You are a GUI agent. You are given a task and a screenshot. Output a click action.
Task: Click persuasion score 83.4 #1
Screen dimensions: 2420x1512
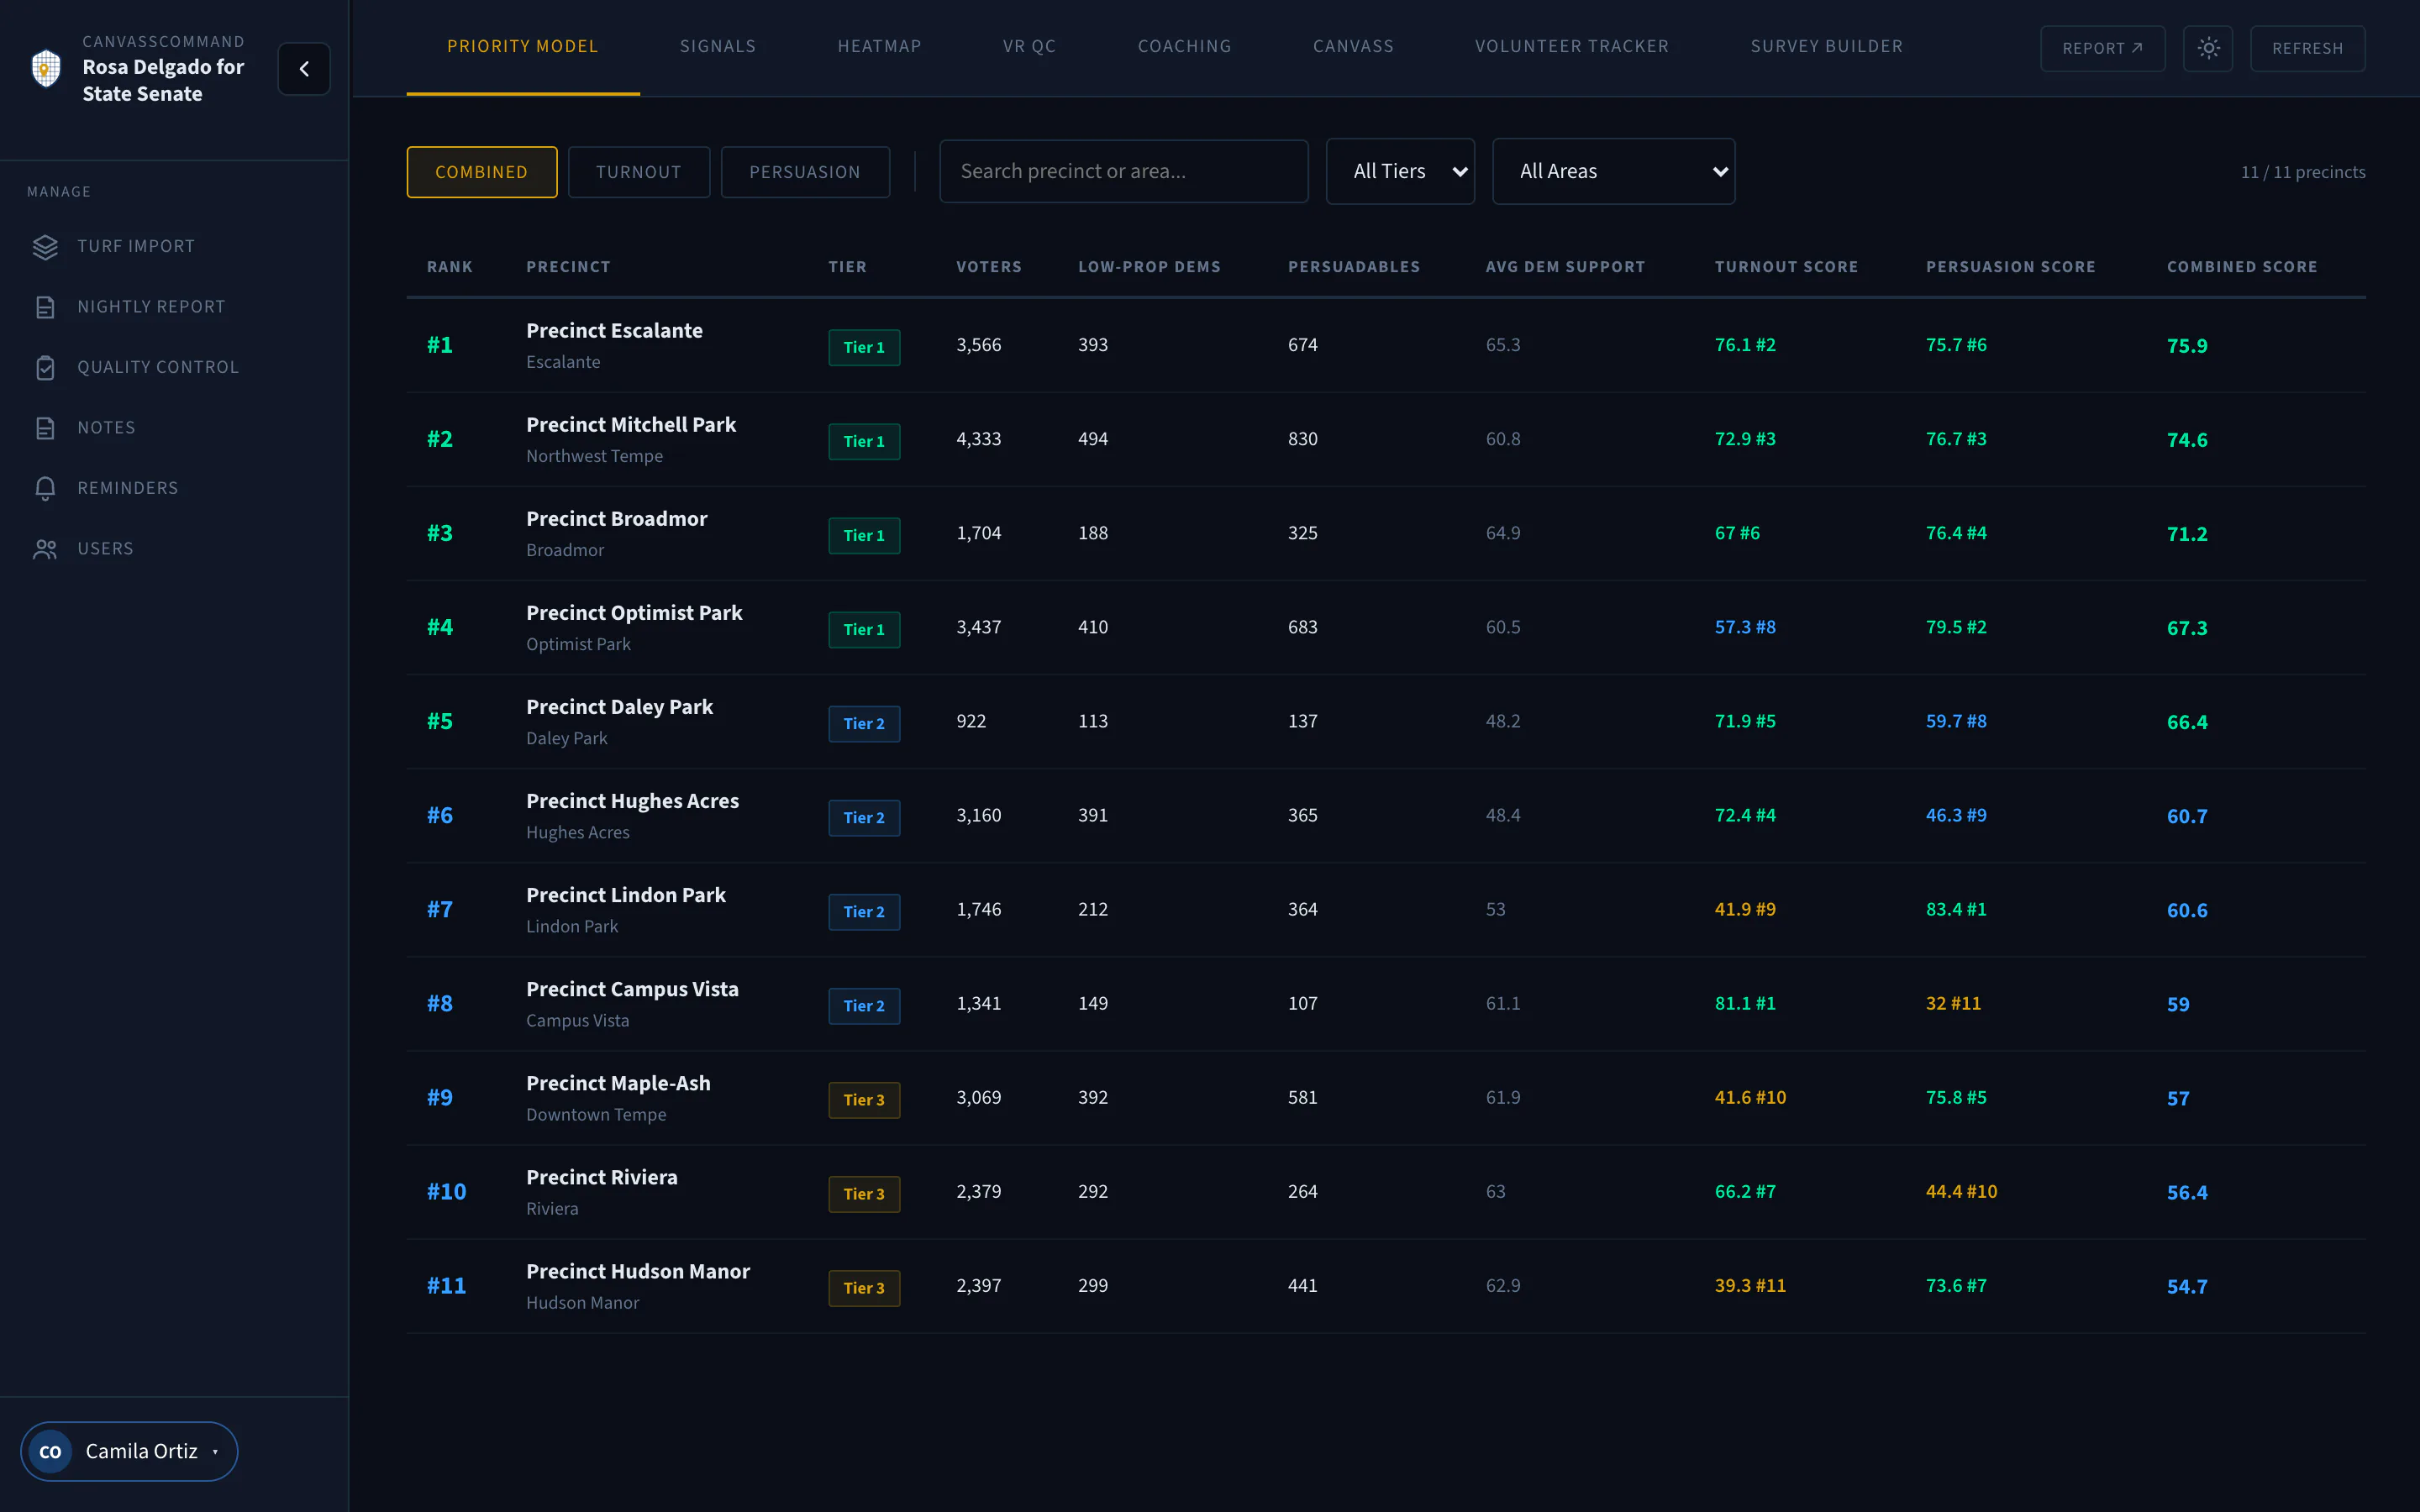pyautogui.click(x=1956, y=909)
